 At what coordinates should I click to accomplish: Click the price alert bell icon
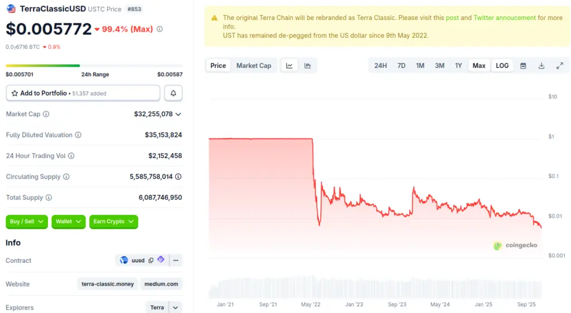coord(173,93)
